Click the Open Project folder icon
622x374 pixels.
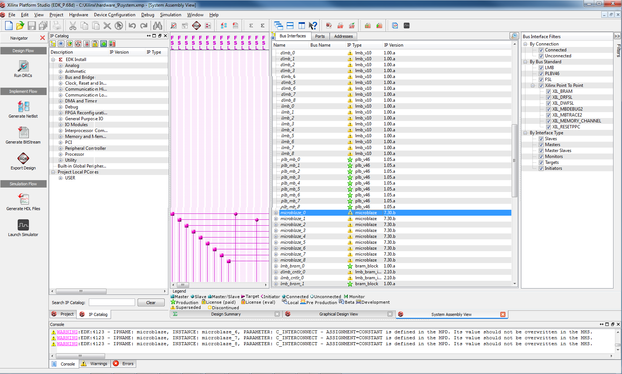20,26
